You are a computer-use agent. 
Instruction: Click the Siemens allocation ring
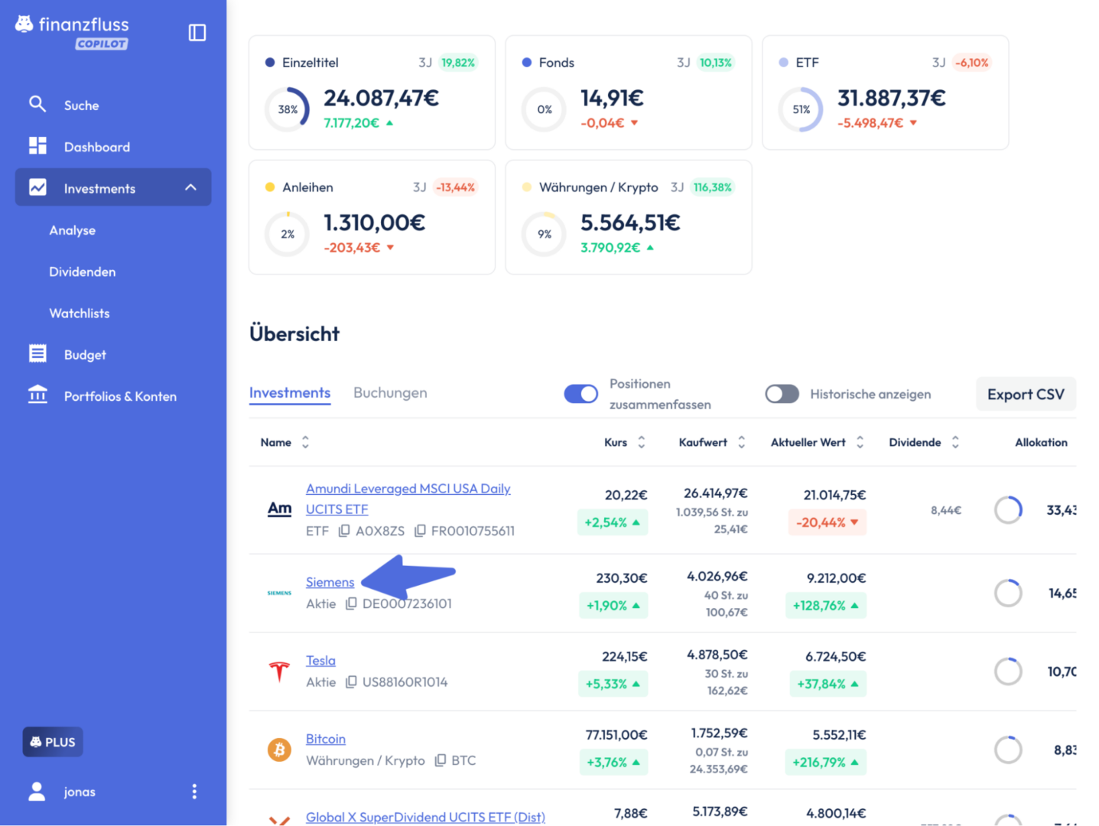click(1008, 593)
